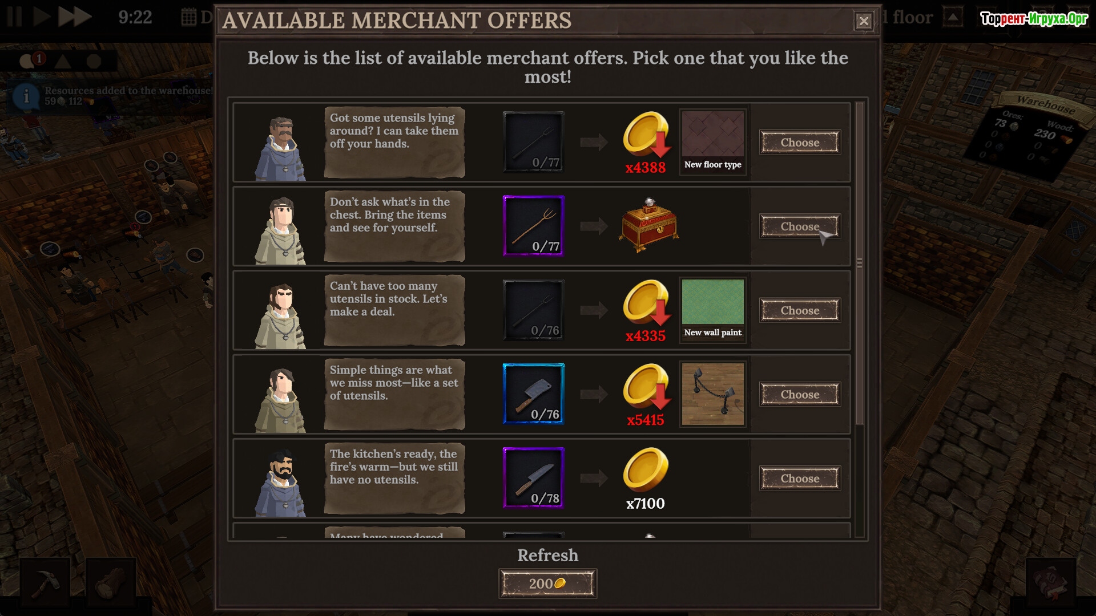
Task: Pause the game with pause button
Action: (14, 17)
